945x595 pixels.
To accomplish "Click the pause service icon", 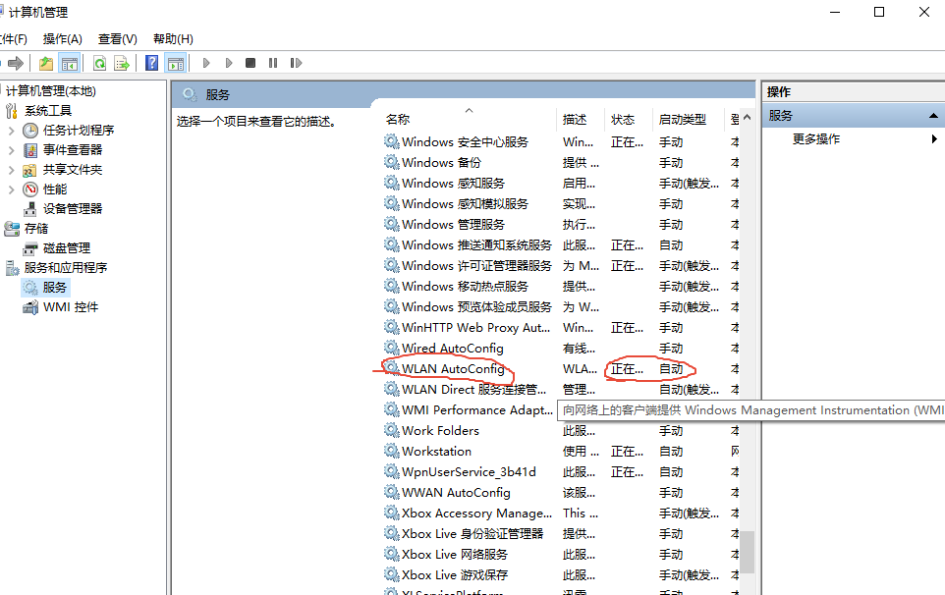I will tap(273, 63).
